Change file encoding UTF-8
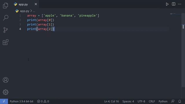This screenshot has height=104, width=185. coord(141,101)
